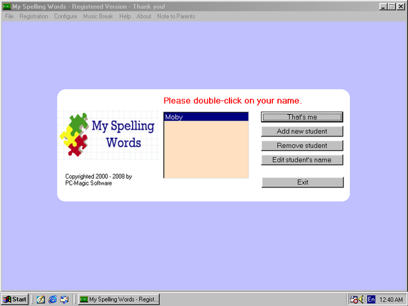The image size is (408, 306).
Task: Maximize the My Spelling Words window
Action: click(x=391, y=6)
